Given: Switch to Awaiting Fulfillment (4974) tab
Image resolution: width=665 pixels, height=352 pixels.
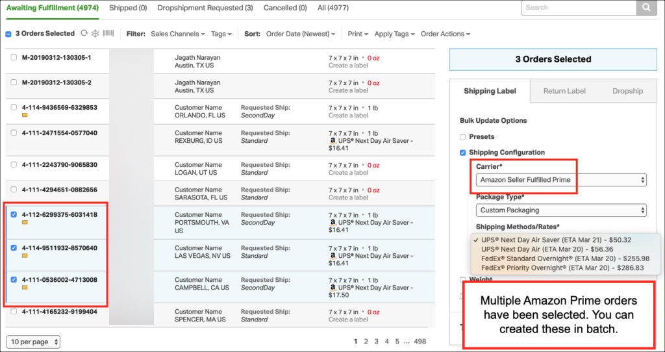Looking at the screenshot, I should click(53, 8).
